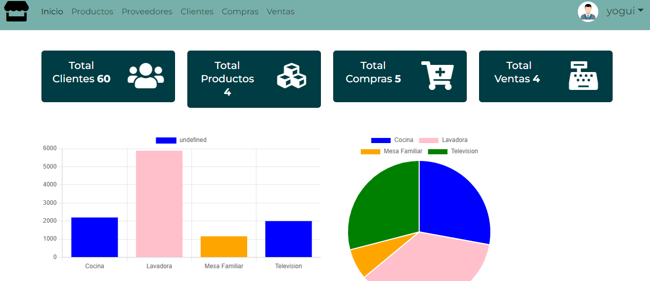Click the Television bar in bar chart
The width and height of the screenshot is (650, 281).
(289, 239)
